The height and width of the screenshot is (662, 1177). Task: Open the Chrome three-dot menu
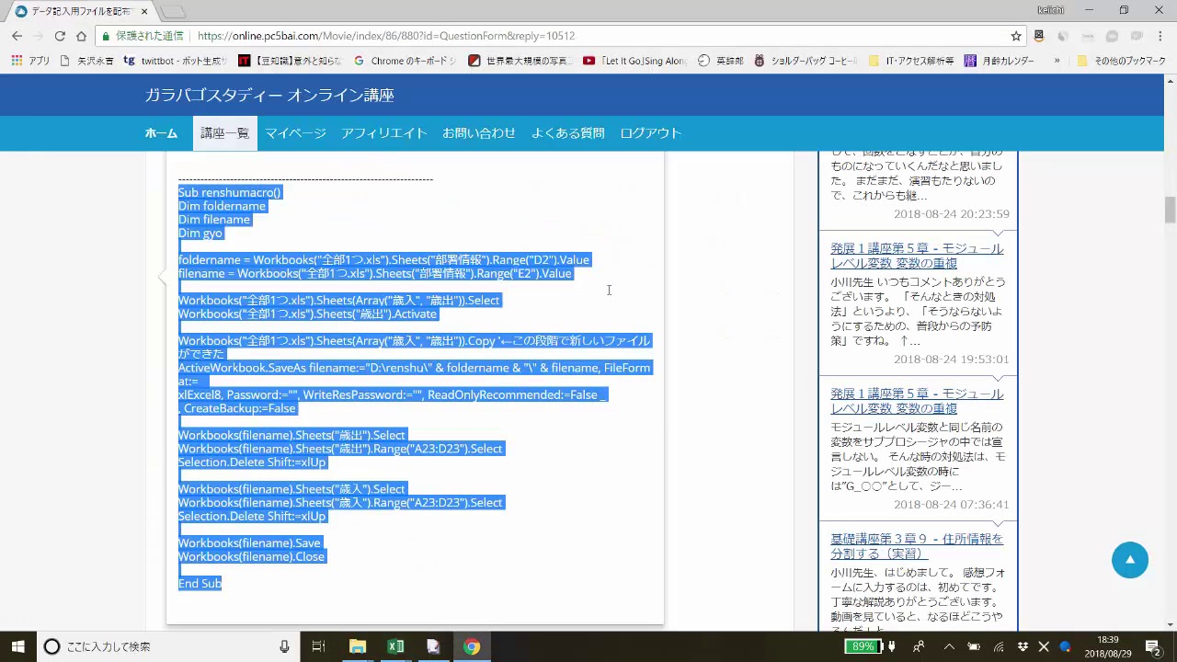click(x=1160, y=36)
